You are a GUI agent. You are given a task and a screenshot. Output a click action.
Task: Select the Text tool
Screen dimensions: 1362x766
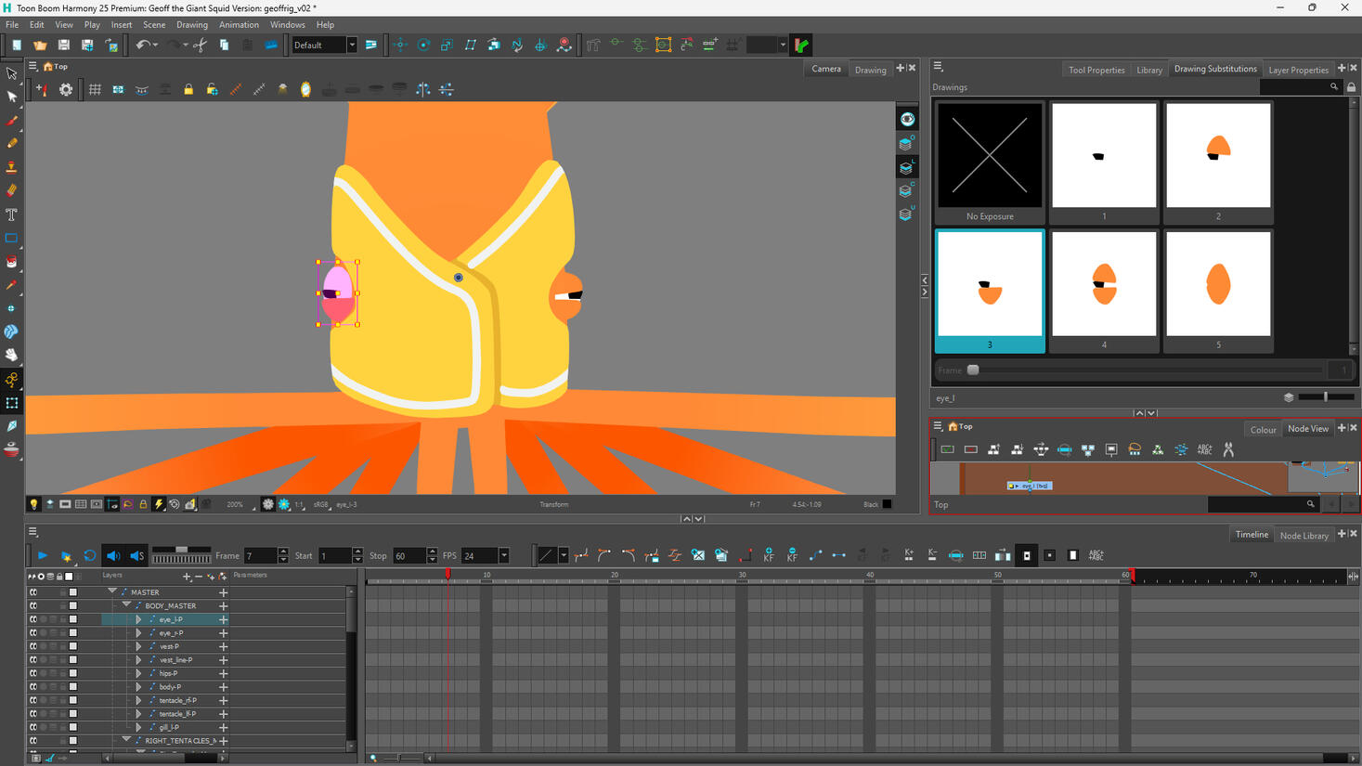click(x=12, y=214)
